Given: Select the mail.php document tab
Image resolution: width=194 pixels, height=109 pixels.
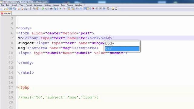Looking at the screenshot, I should click(6, 13).
